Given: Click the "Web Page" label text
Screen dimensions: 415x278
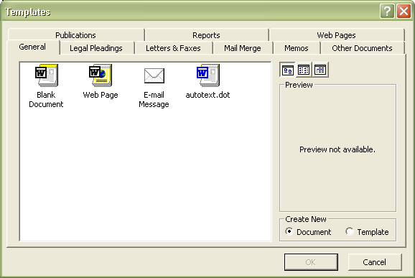Looking at the screenshot, I should coord(101,95).
